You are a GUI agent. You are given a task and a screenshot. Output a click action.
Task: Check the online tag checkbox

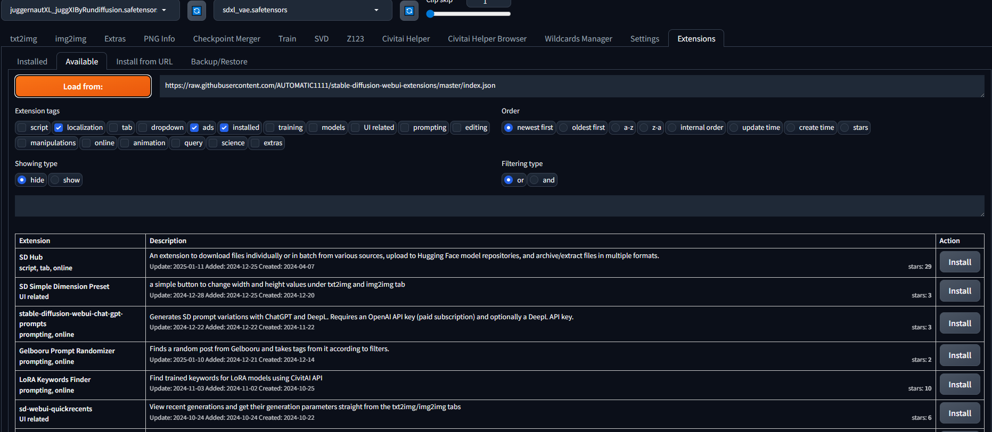pyautogui.click(x=86, y=143)
